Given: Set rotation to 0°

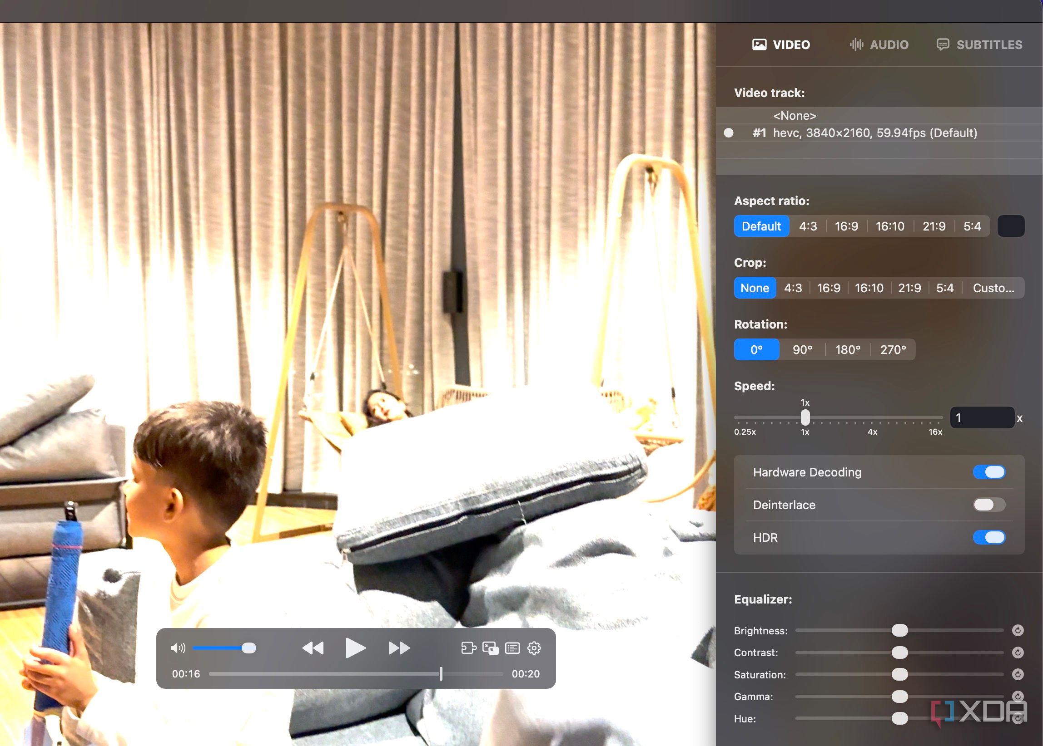Looking at the screenshot, I should (x=756, y=349).
